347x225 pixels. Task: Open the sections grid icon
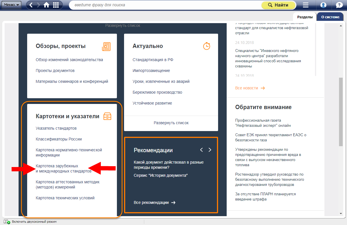pos(56,5)
